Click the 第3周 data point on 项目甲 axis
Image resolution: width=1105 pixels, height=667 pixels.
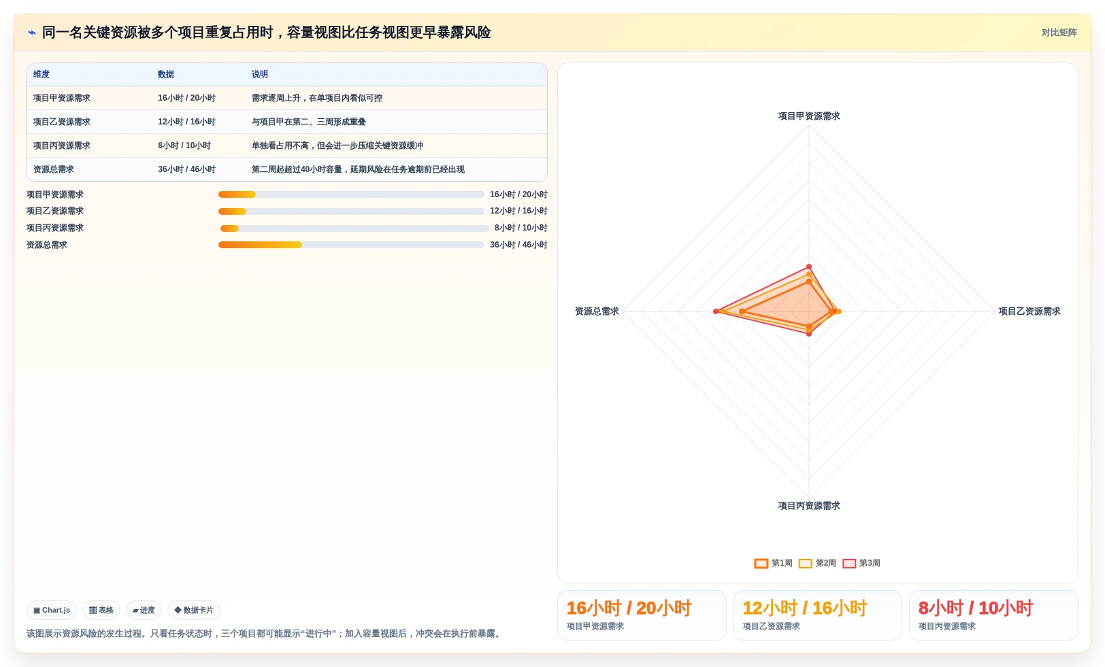pos(809,267)
